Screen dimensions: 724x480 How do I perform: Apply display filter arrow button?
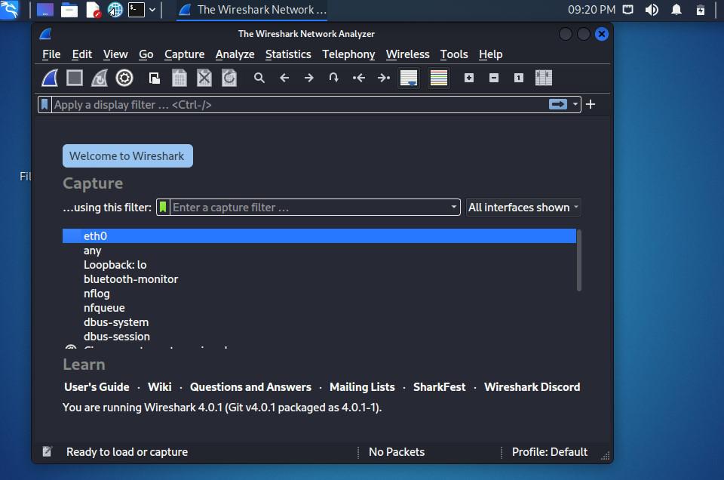[x=558, y=104]
